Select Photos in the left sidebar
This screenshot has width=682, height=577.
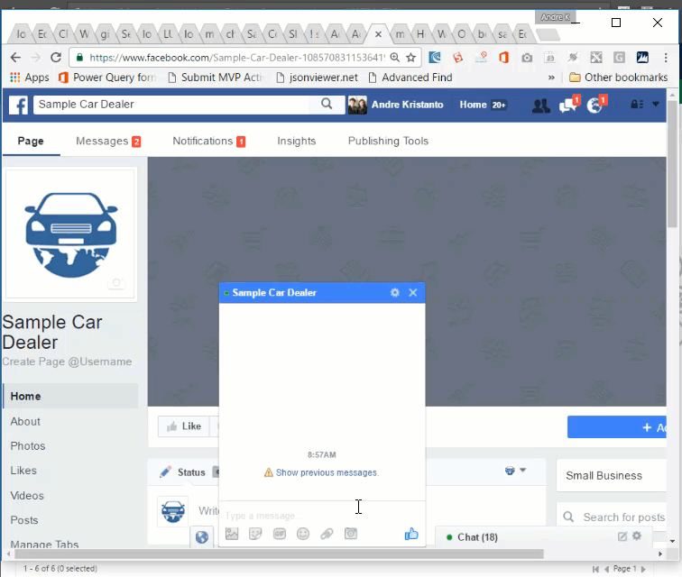pyautogui.click(x=28, y=445)
